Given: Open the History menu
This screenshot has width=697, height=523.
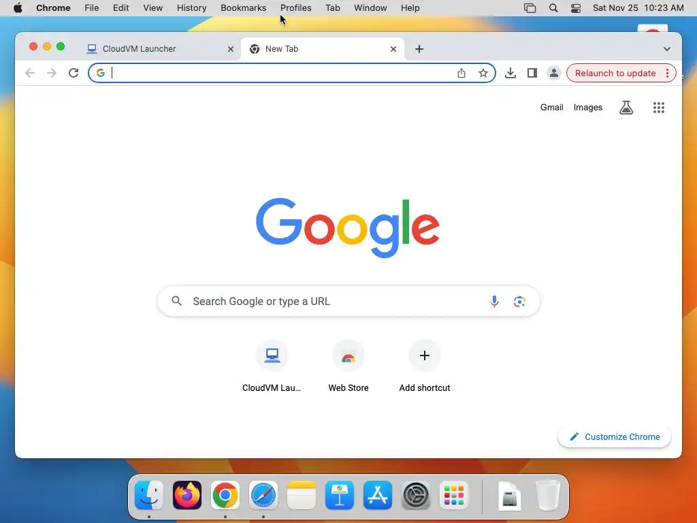Looking at the screenshot, I should click(x=191, y=8).
